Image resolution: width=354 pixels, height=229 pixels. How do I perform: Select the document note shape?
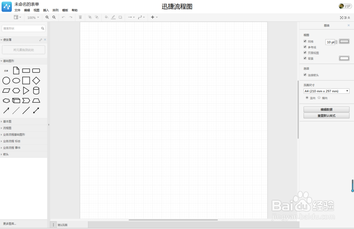[16, 70]
